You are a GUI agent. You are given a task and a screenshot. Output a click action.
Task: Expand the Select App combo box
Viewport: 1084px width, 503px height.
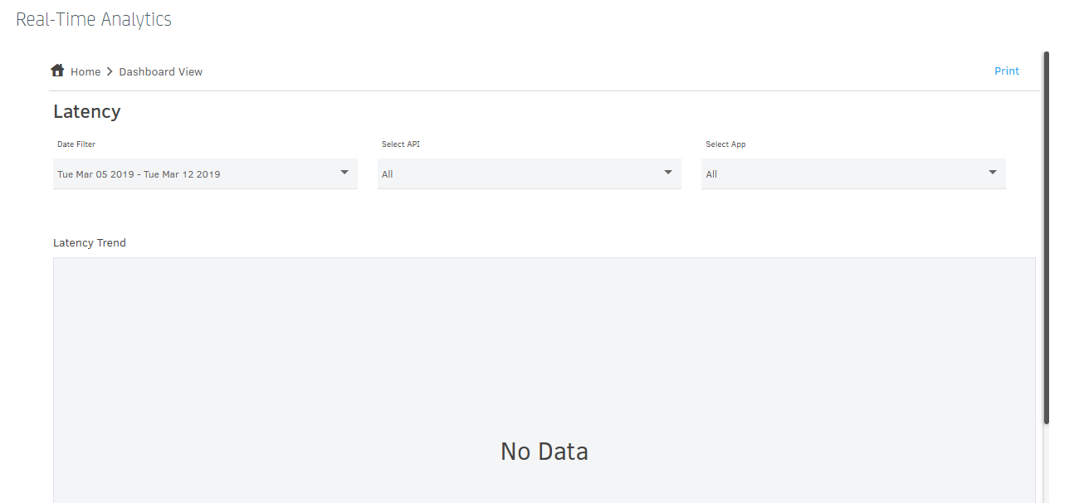tap(853, 173)
